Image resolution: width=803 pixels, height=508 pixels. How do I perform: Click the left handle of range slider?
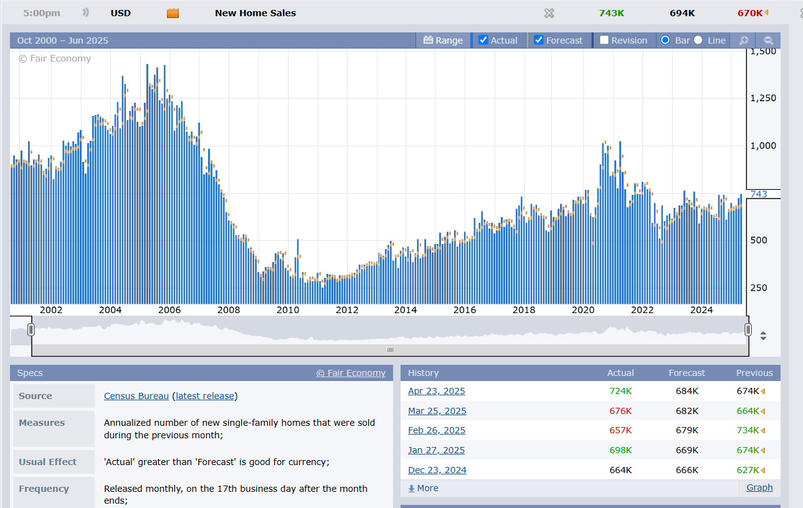pos(31,330)
